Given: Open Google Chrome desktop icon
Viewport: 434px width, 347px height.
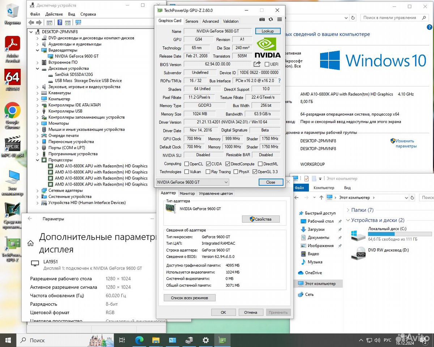Looking at the screenshot, I should click(x=13, y=116).
